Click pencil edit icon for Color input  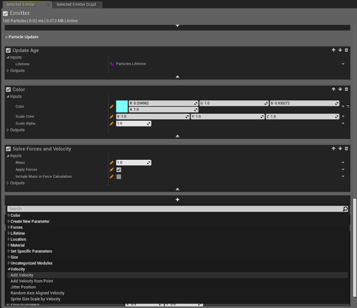coord(112,107)
